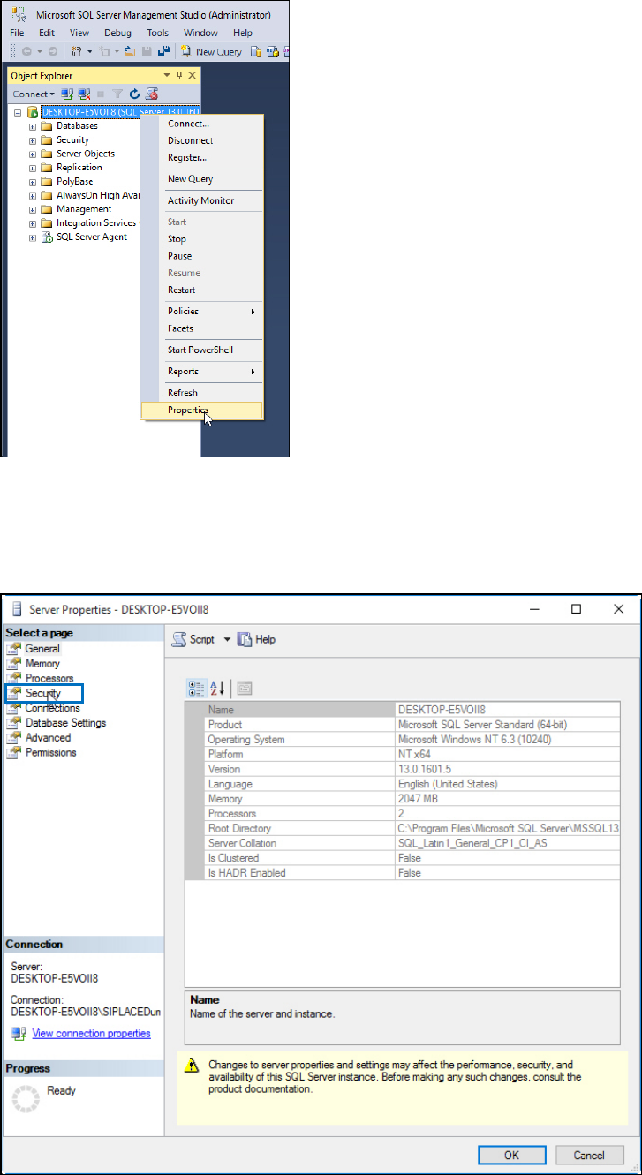
Task: Open the Reports submenu in context menu
Action: (202, 372)
